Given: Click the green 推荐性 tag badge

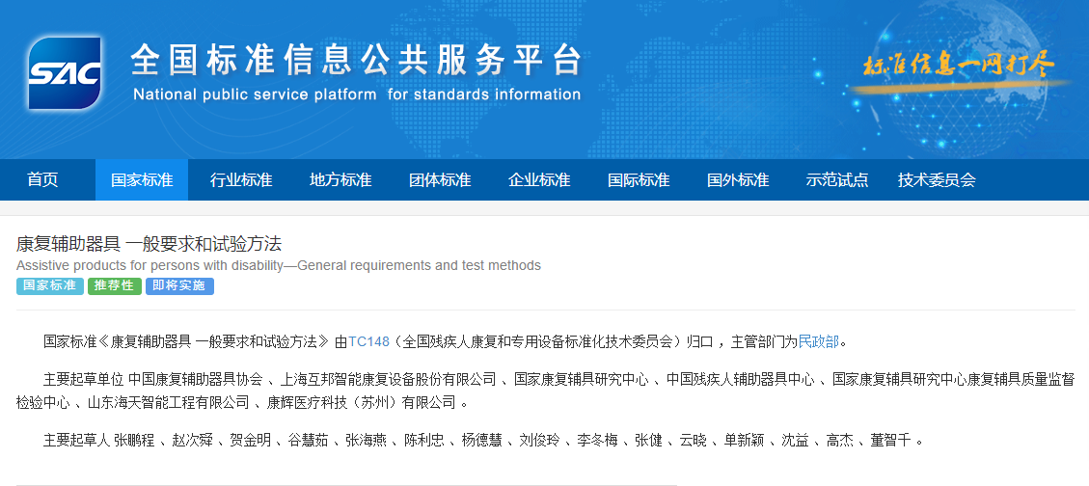Looking at the screenshot, I should [x=114, y=286].
